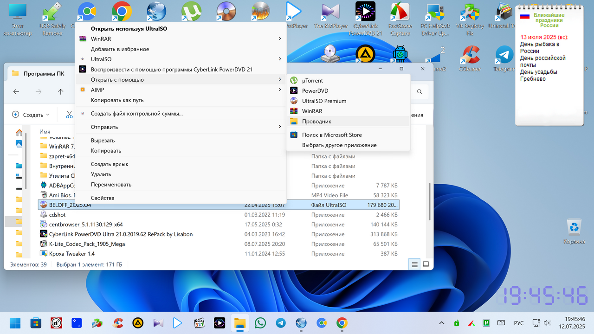Launch FastStone Capture desktop shortcut
This screenshot has width=594, height=334.
coord(400,19)
